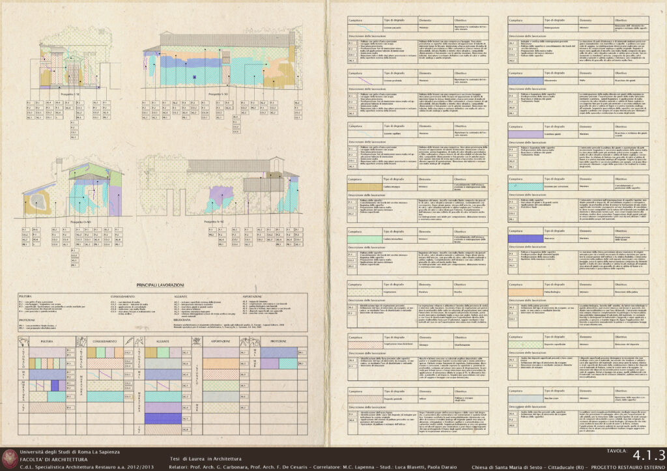Pick the pale lilac swatch in the Disintegrazione card

click(x=526, y=27)
